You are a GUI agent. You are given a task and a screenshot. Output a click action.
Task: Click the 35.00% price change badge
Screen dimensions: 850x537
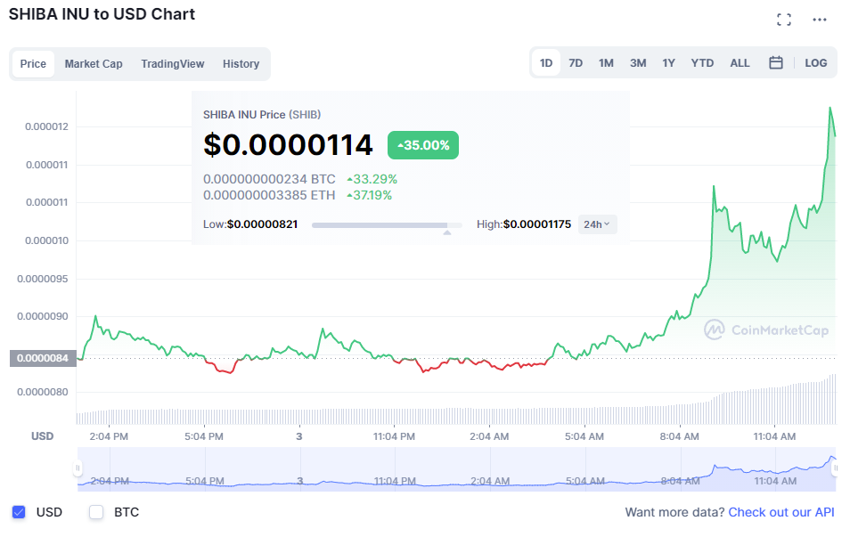(x=423, y=145)
